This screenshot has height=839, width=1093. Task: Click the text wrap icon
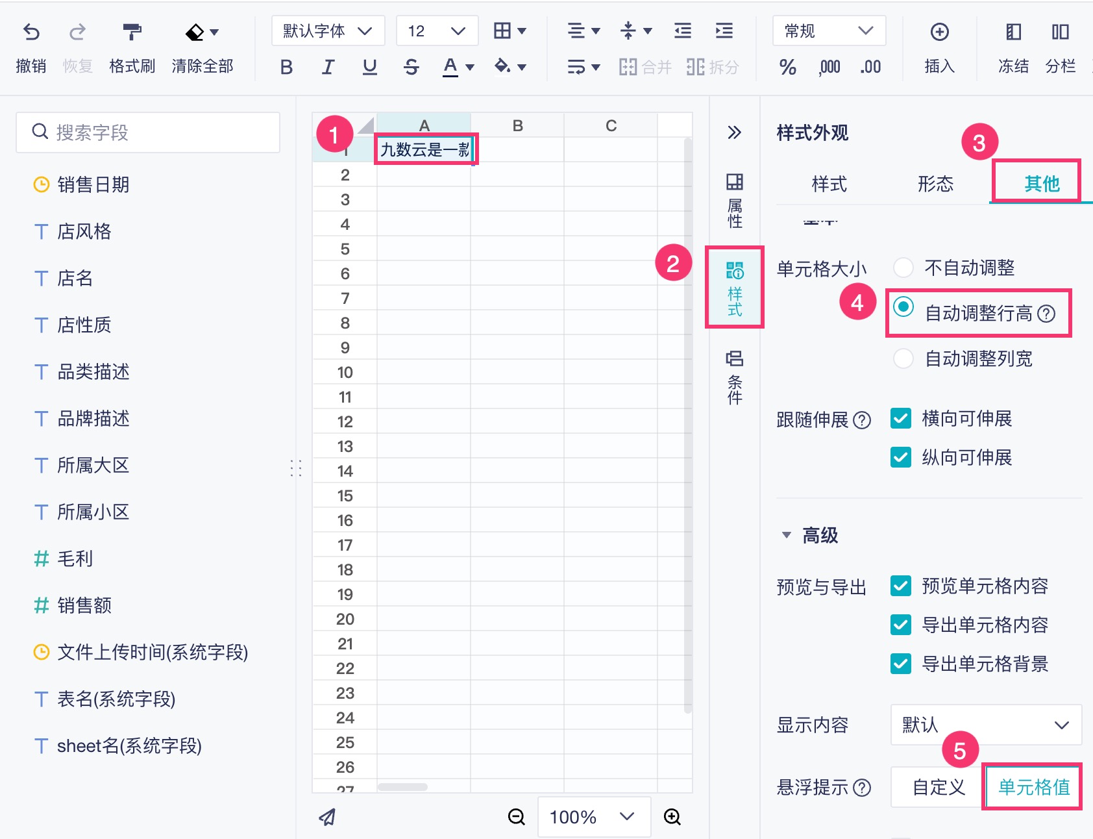(x=576, y=67)
